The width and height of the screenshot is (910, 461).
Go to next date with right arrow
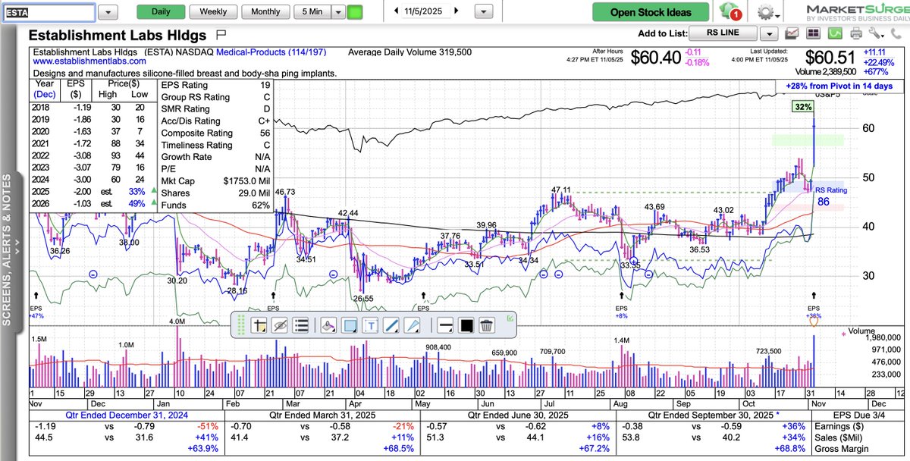[x=456, y=11]
